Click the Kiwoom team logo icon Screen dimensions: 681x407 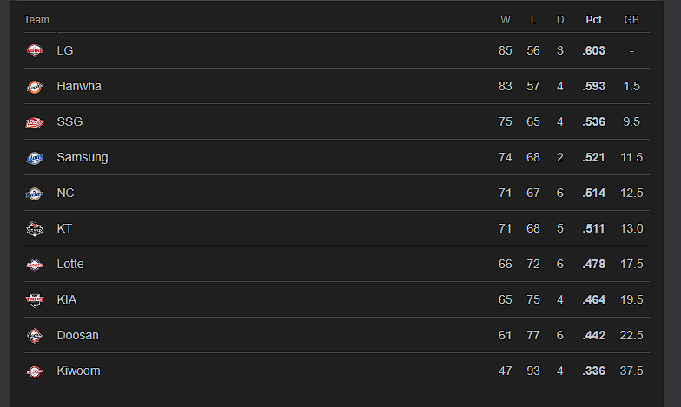point(34,371)
